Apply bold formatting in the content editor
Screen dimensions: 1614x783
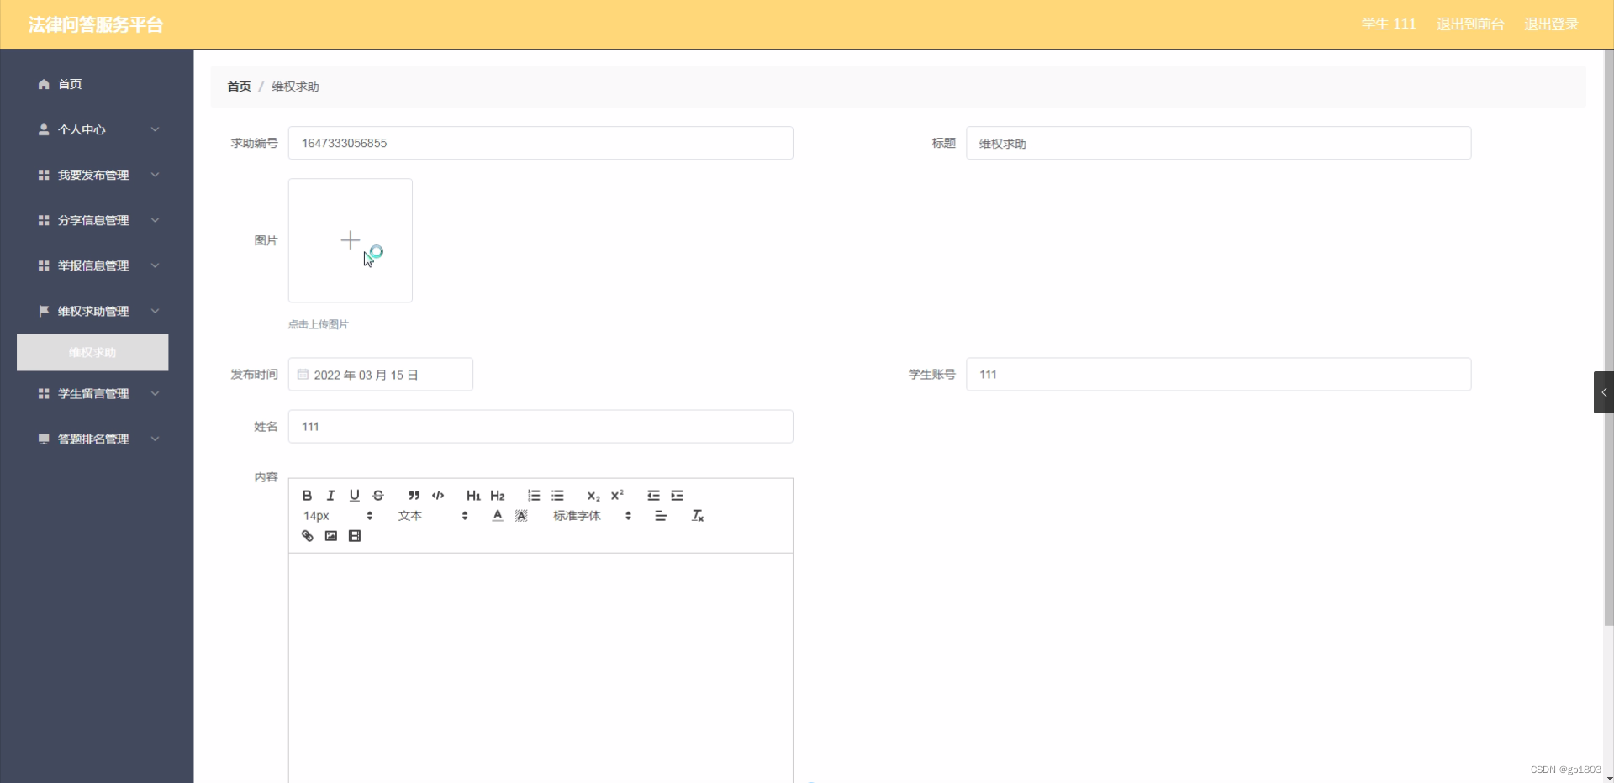(x=306, y=495)
